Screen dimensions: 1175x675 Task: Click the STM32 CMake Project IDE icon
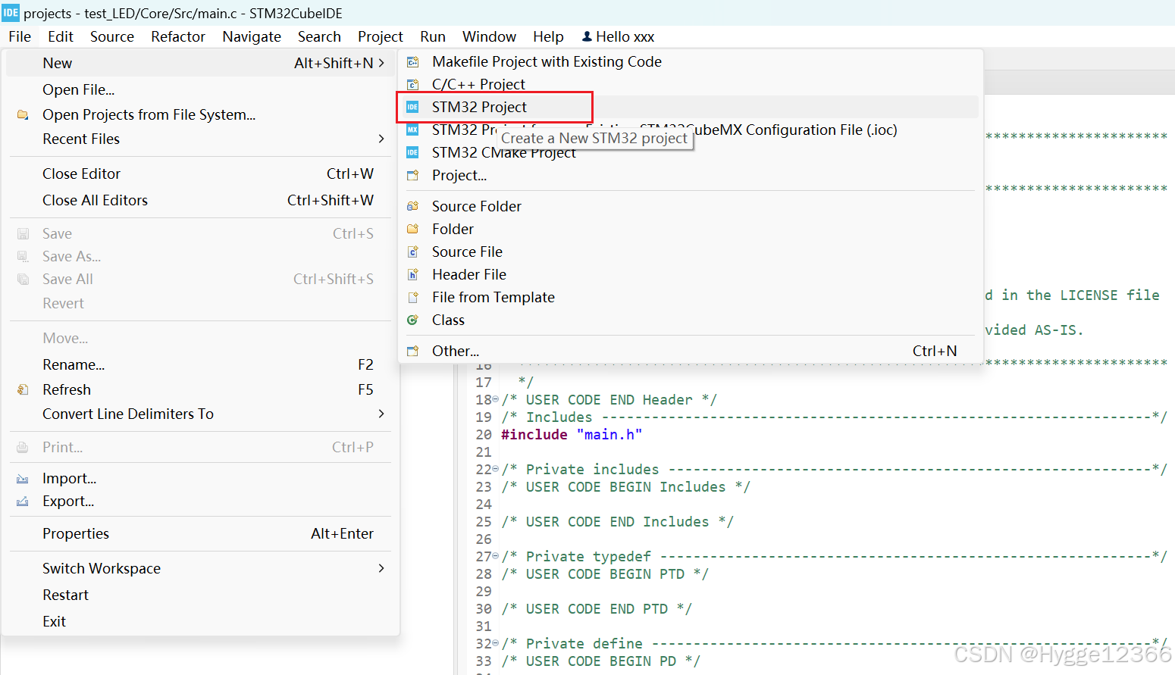pos(412,152)
